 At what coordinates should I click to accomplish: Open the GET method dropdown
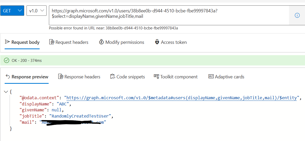pyautogui.click(x=12, y=11)
